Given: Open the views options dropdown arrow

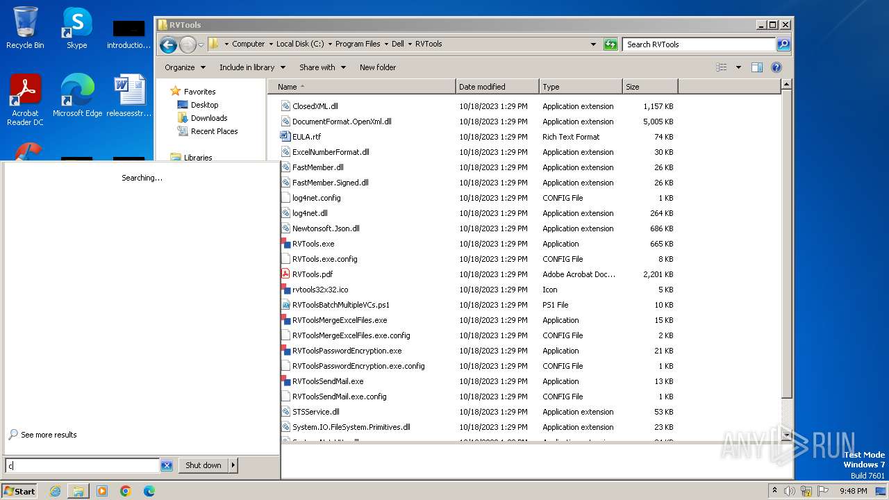Looking at the screenshot, I should click(x=738, y=67).
